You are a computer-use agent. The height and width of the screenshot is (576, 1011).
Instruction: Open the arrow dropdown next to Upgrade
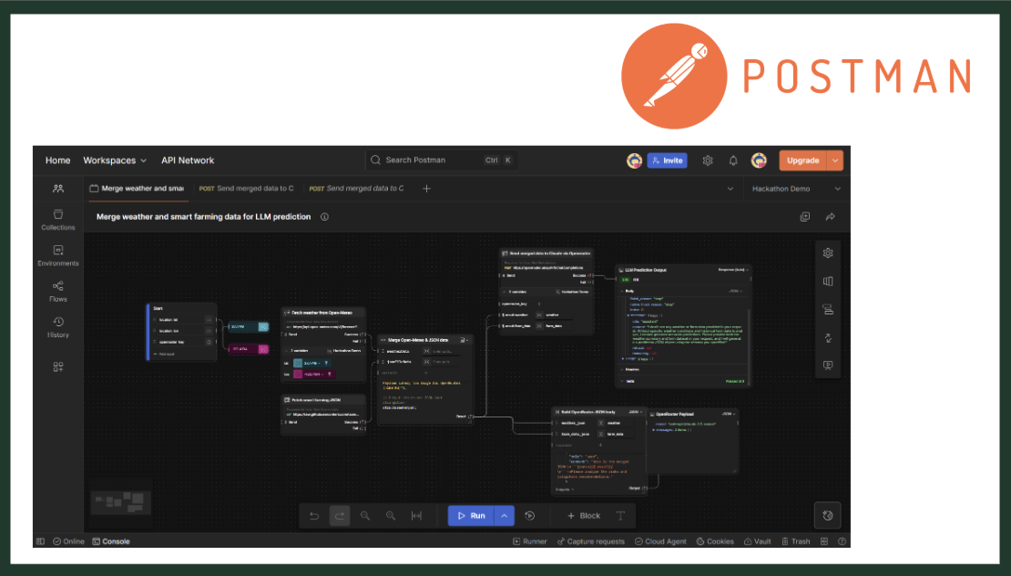[835, 160]
